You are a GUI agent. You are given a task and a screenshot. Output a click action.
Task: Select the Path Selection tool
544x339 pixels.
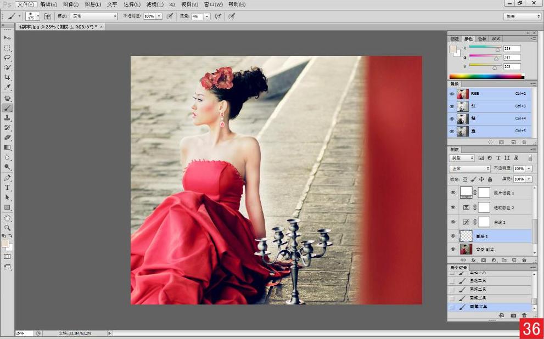7,197
